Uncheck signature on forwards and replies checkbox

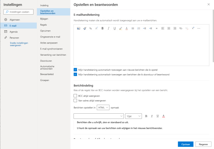tap(75, 74)
